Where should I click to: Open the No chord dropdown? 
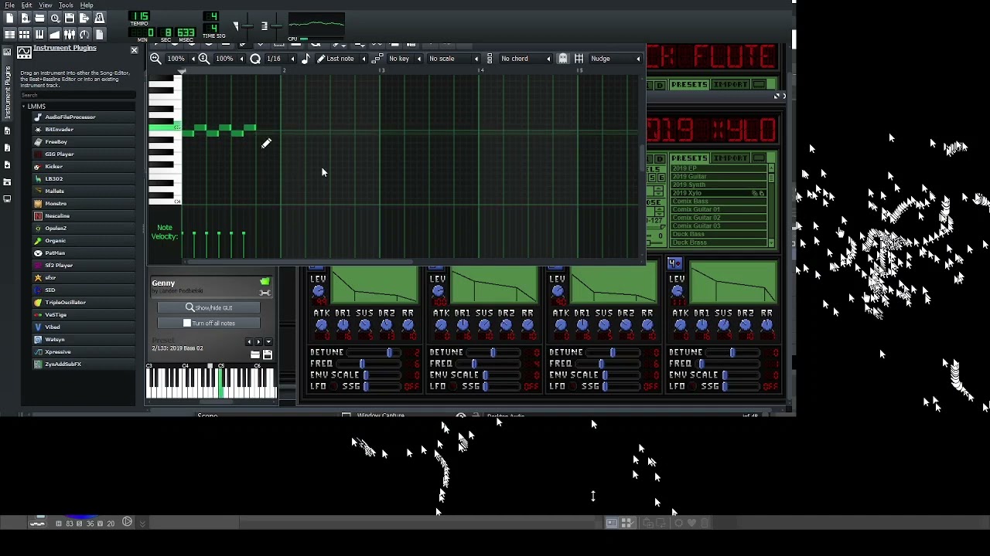525,59
